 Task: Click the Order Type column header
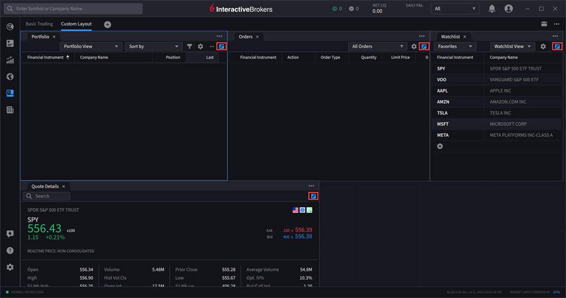pos(330,58)
